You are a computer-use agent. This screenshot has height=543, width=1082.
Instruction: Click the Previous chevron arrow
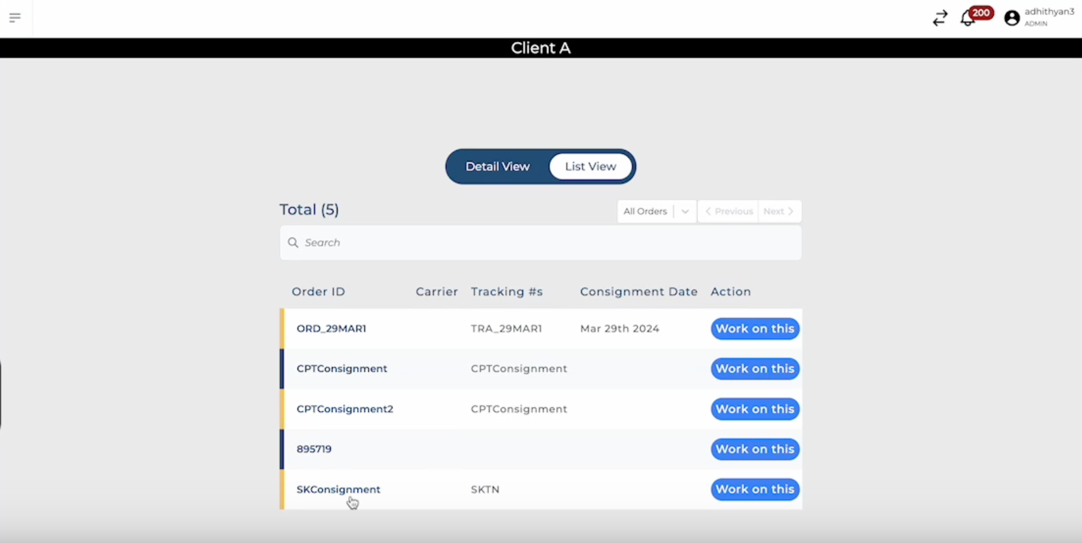(x=708, y=211)
